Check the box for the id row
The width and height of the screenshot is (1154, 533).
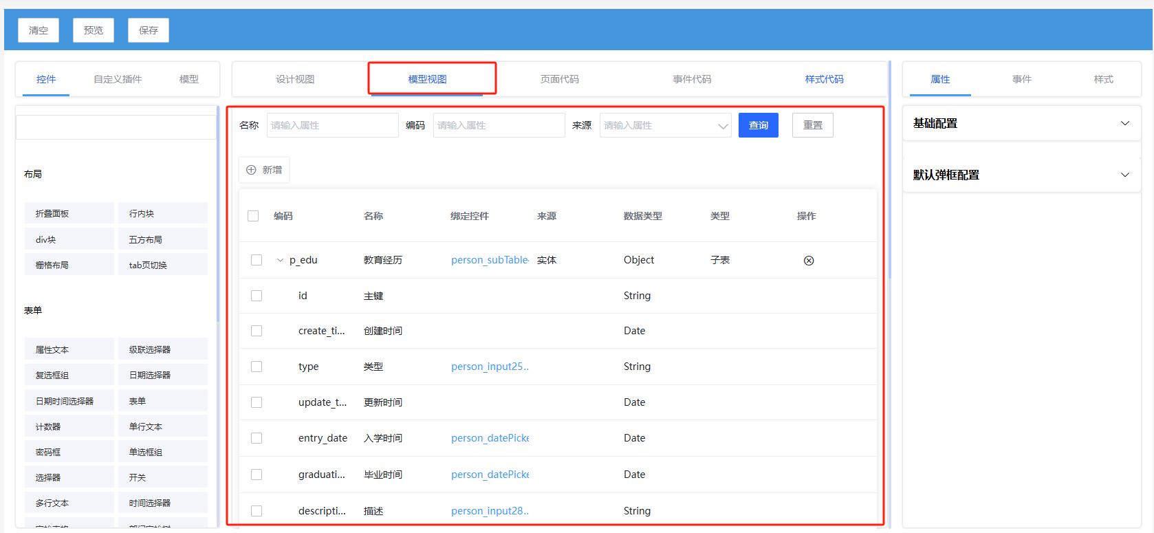[257, 296]
